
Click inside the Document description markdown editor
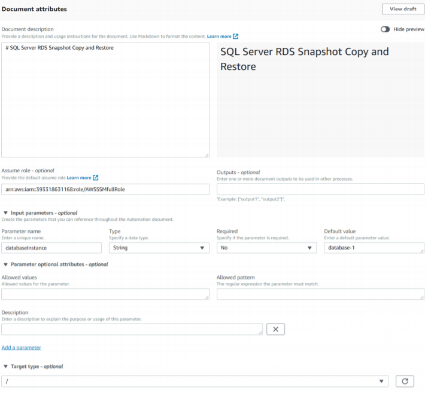pyautogui.click(x=105, y=100)
